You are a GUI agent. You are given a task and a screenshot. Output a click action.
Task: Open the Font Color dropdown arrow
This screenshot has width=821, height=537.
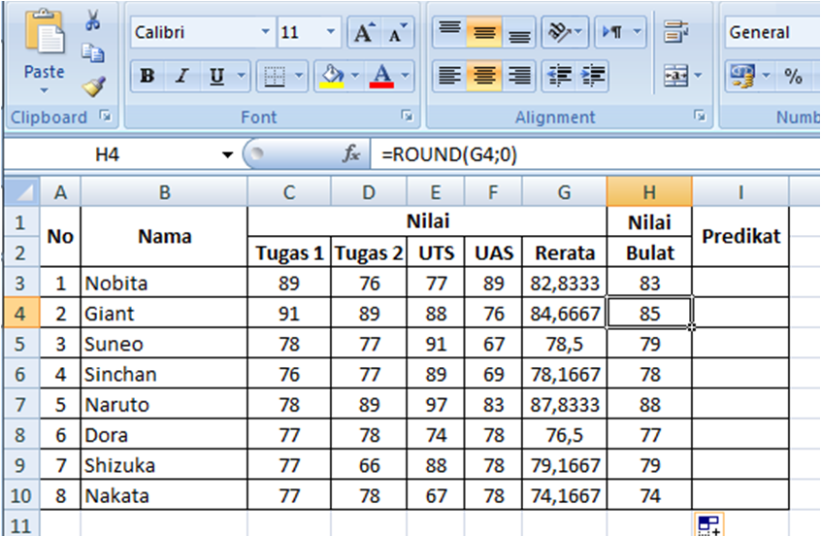click(x=405, y=76)
